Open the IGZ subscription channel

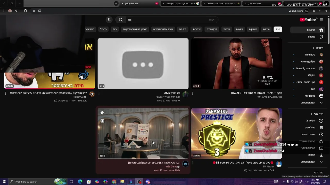308,89
